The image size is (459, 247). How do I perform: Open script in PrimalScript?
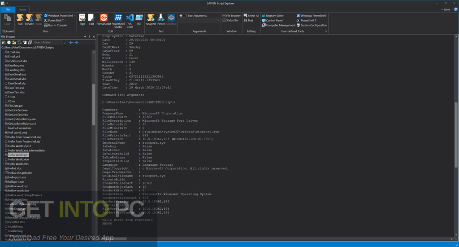point(104,20)
